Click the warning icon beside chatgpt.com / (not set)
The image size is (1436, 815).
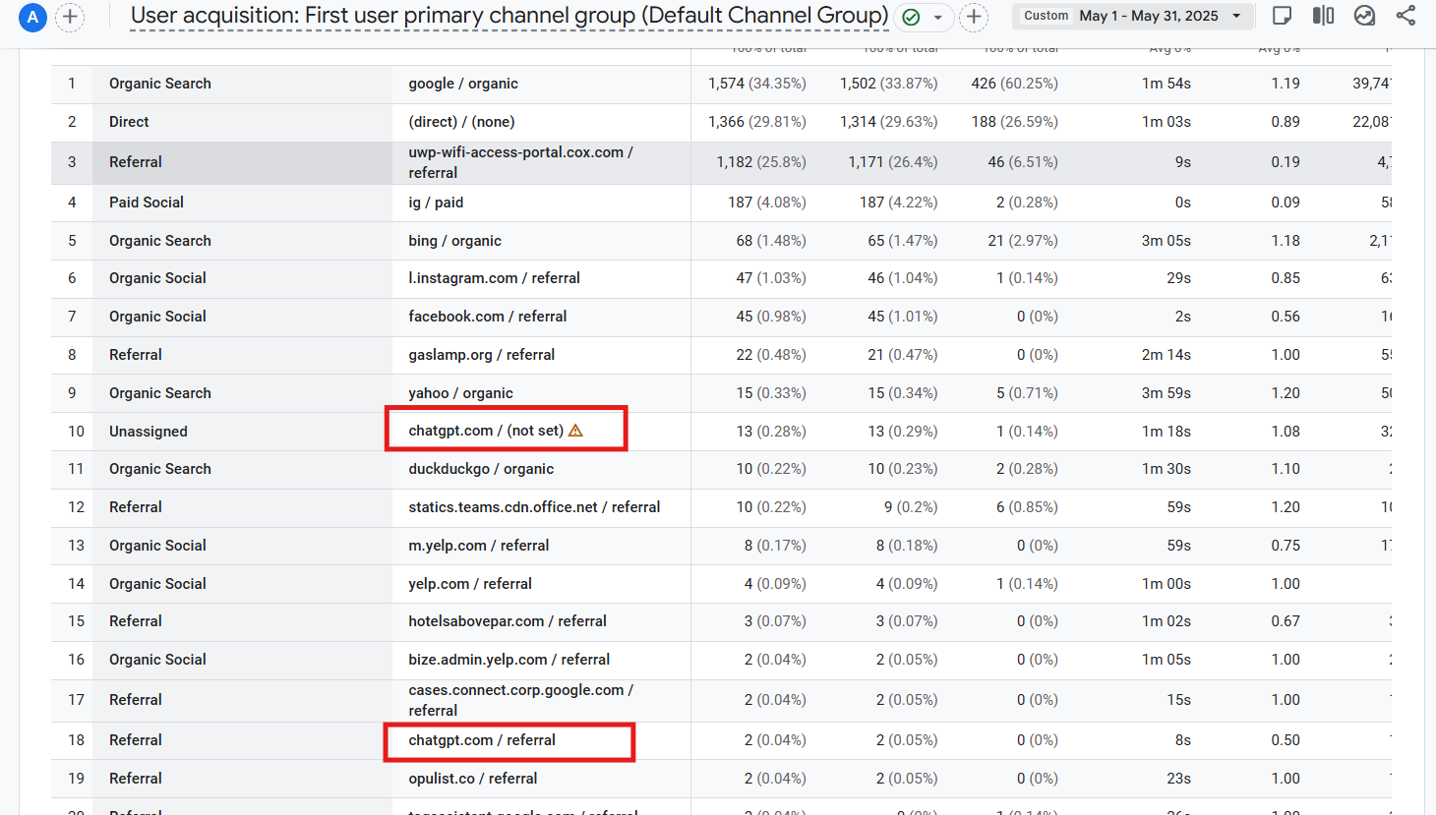pos(576,431)
